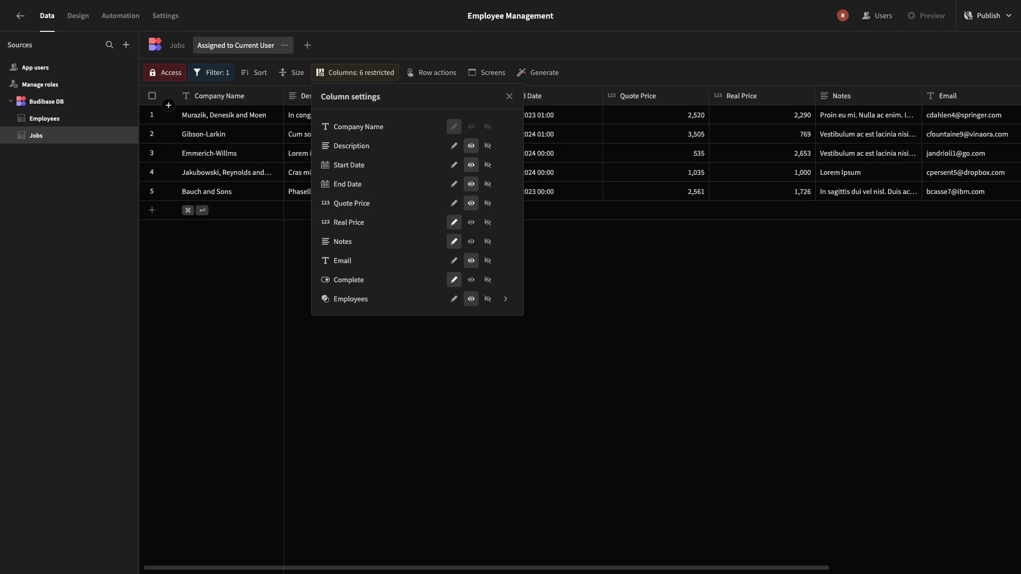Screen dimensions: 1021x574
Task: Open the Users panel
Action: pyautogui.click(x=877, y=15)
